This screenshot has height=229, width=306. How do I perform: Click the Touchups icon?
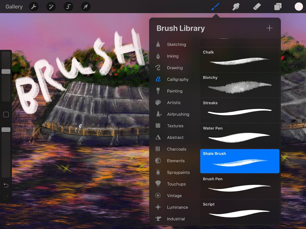[x=158, y=183]
